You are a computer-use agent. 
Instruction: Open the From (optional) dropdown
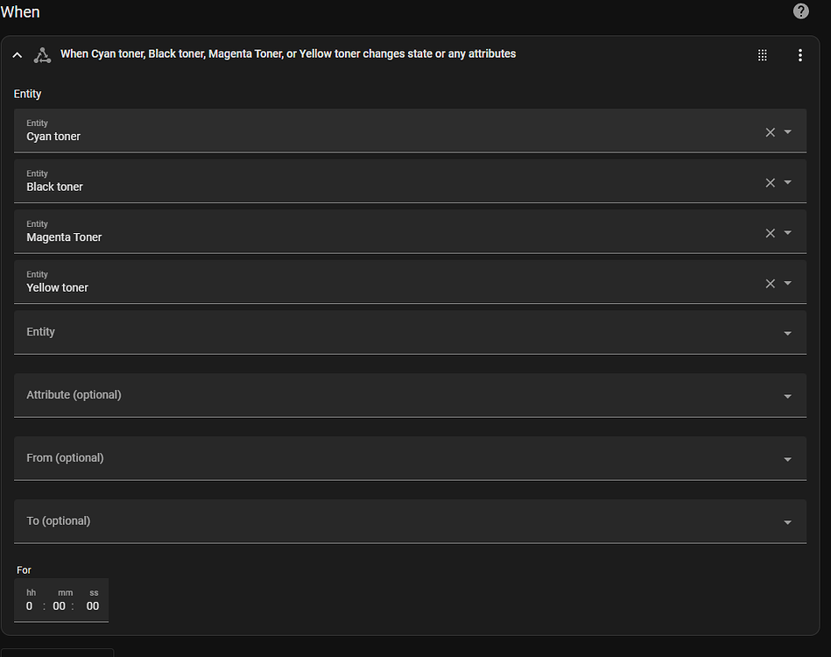pos(410,459)
